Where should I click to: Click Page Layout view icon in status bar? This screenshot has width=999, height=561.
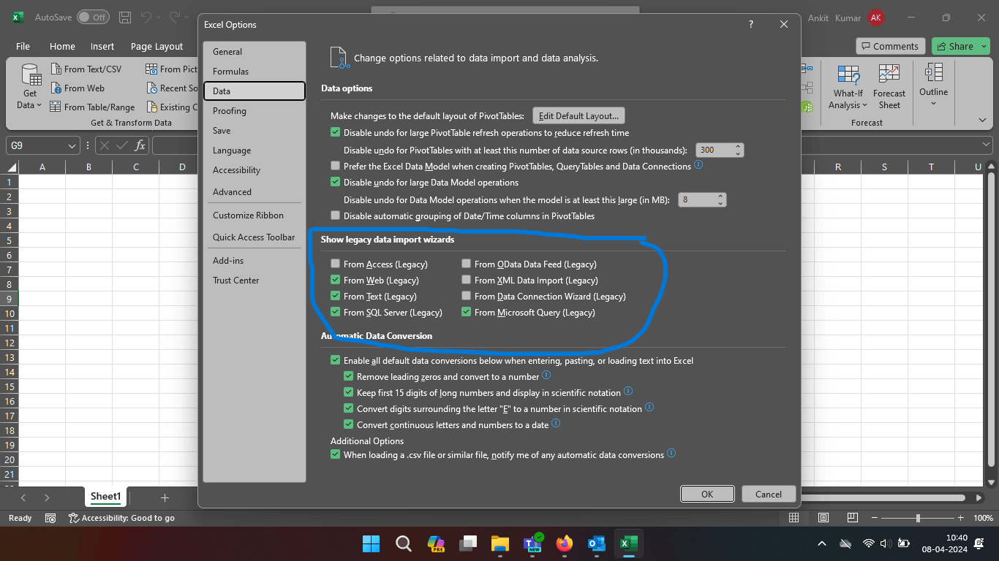(823, 518)
